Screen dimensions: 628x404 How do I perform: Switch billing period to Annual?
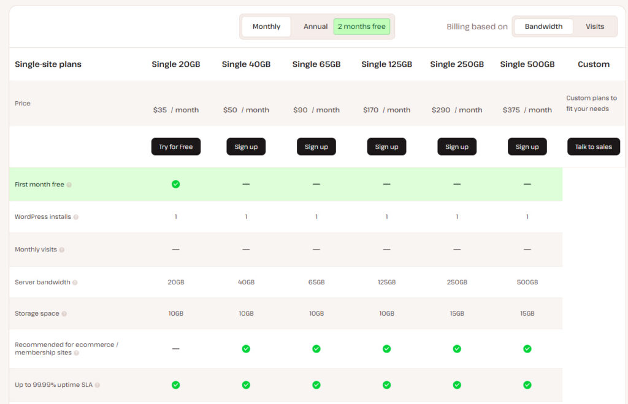(x=315, y=26)
